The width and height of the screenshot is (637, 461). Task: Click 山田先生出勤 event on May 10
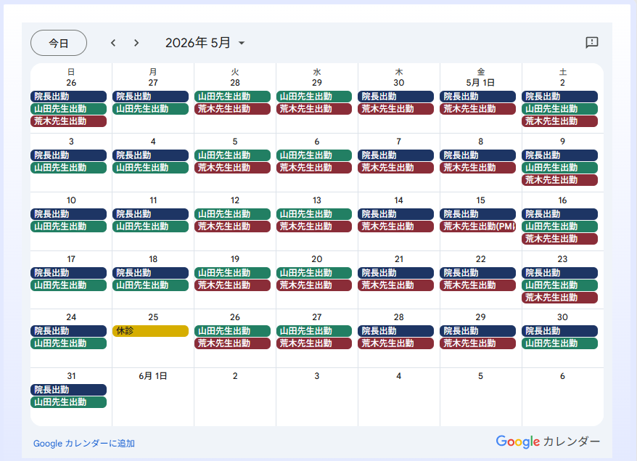68,227
